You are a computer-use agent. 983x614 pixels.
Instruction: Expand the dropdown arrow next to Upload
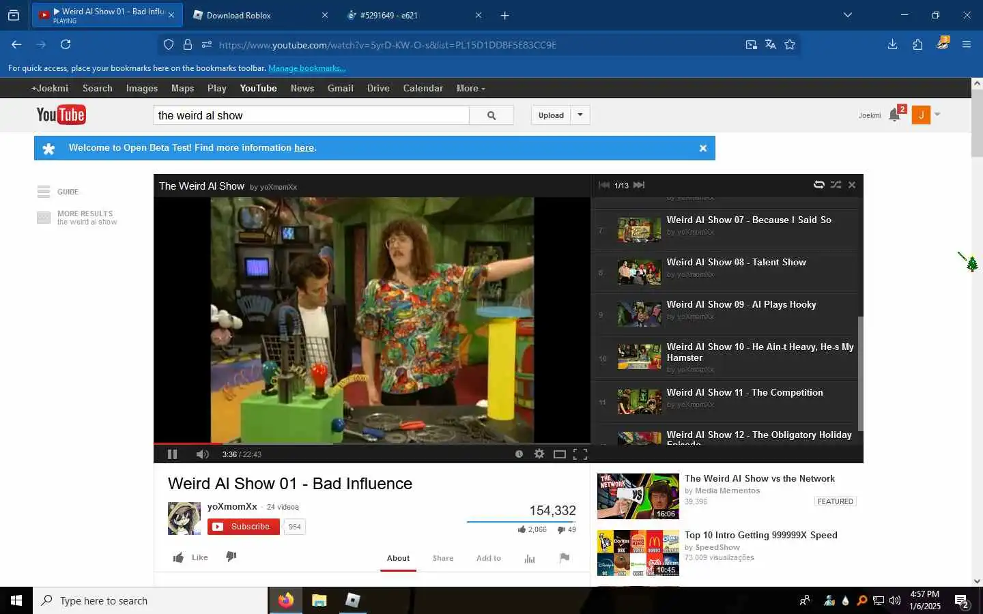580,115
